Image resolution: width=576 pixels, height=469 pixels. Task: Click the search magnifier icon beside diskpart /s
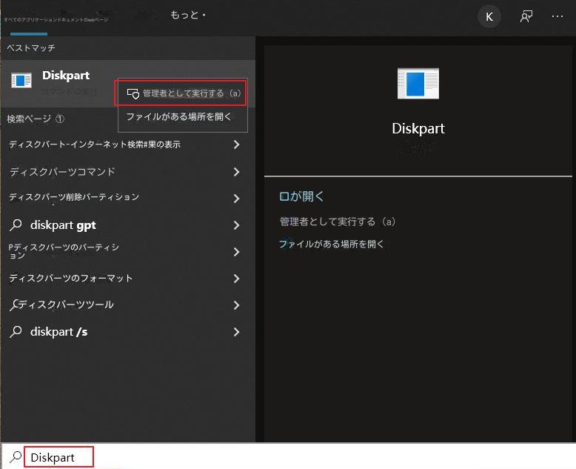click(16, 332)
